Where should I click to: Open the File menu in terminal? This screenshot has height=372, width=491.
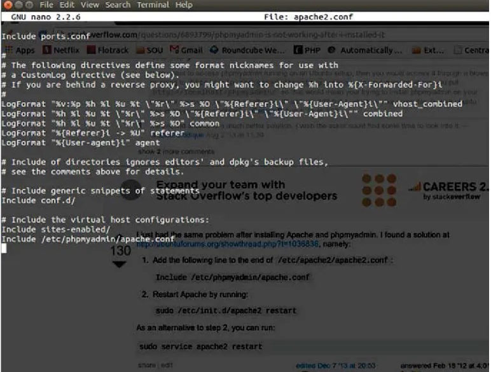[46, 4]
